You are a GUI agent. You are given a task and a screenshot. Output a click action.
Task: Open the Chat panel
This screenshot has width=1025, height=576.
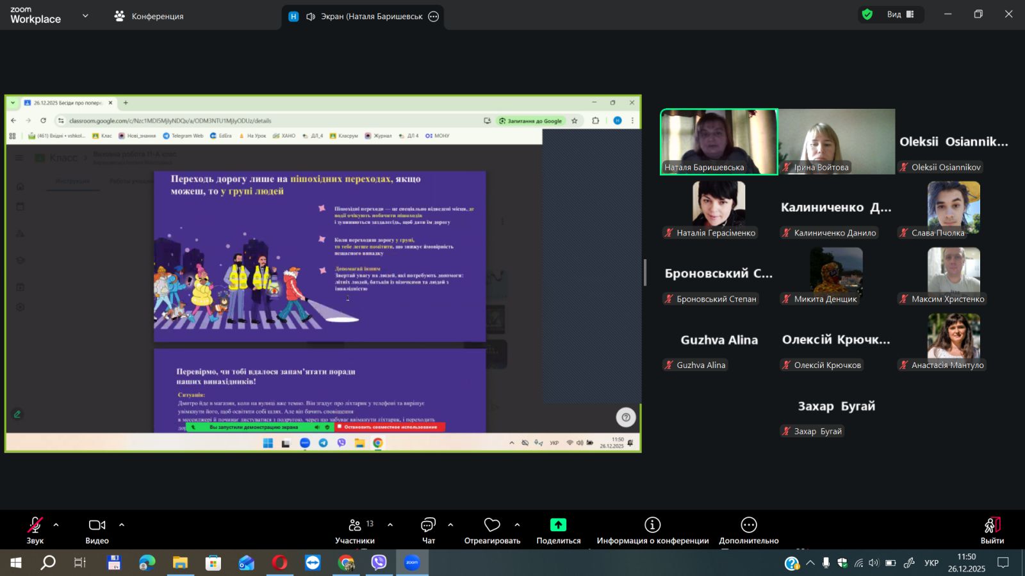428,525
